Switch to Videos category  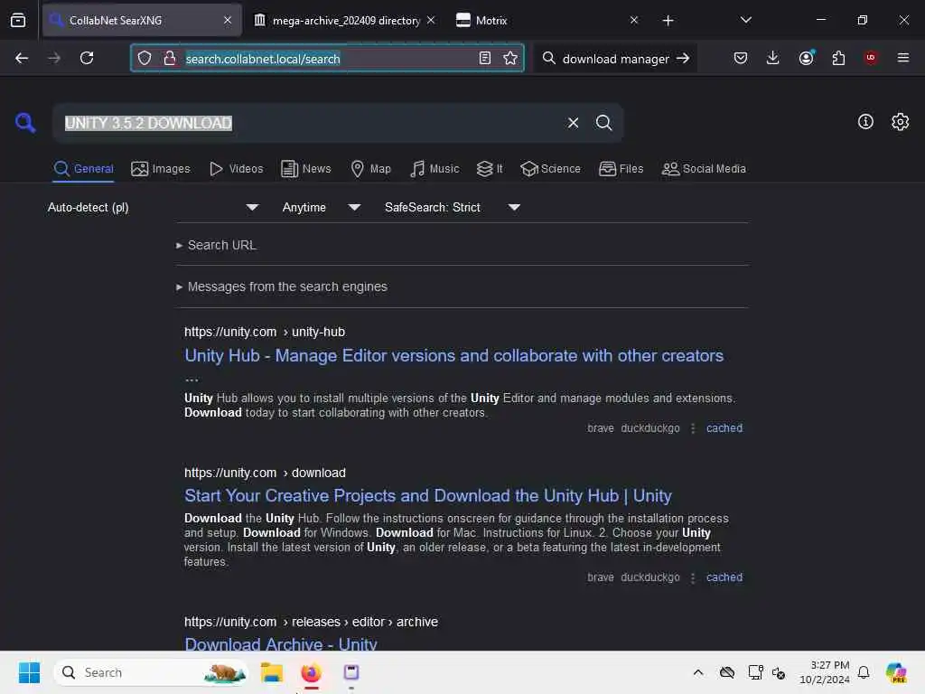coord(236,169)
